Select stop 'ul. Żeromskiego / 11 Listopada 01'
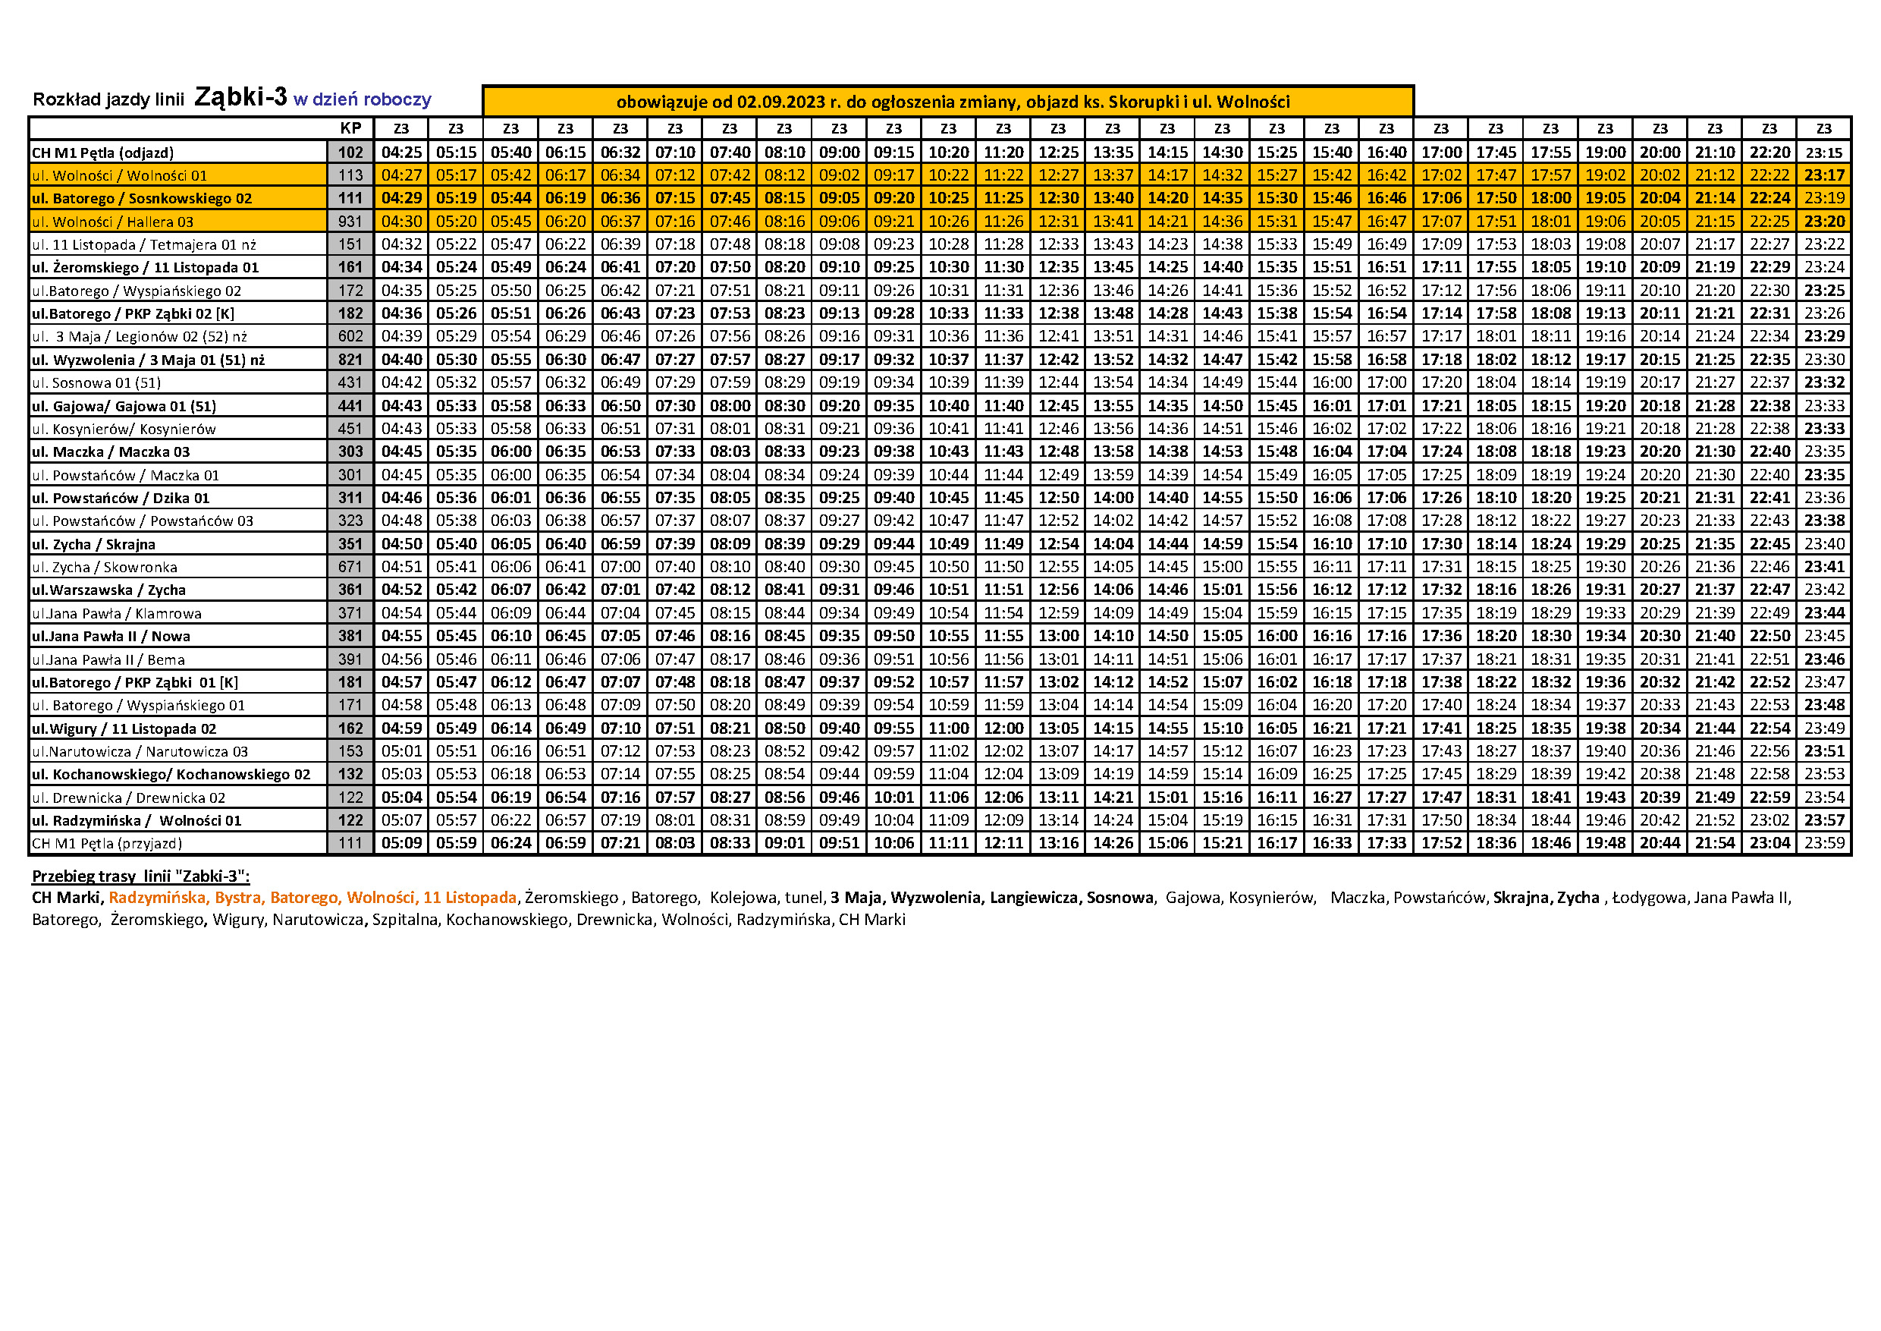The width and height of the screenshot is (1881, 1331). [145, 267]
